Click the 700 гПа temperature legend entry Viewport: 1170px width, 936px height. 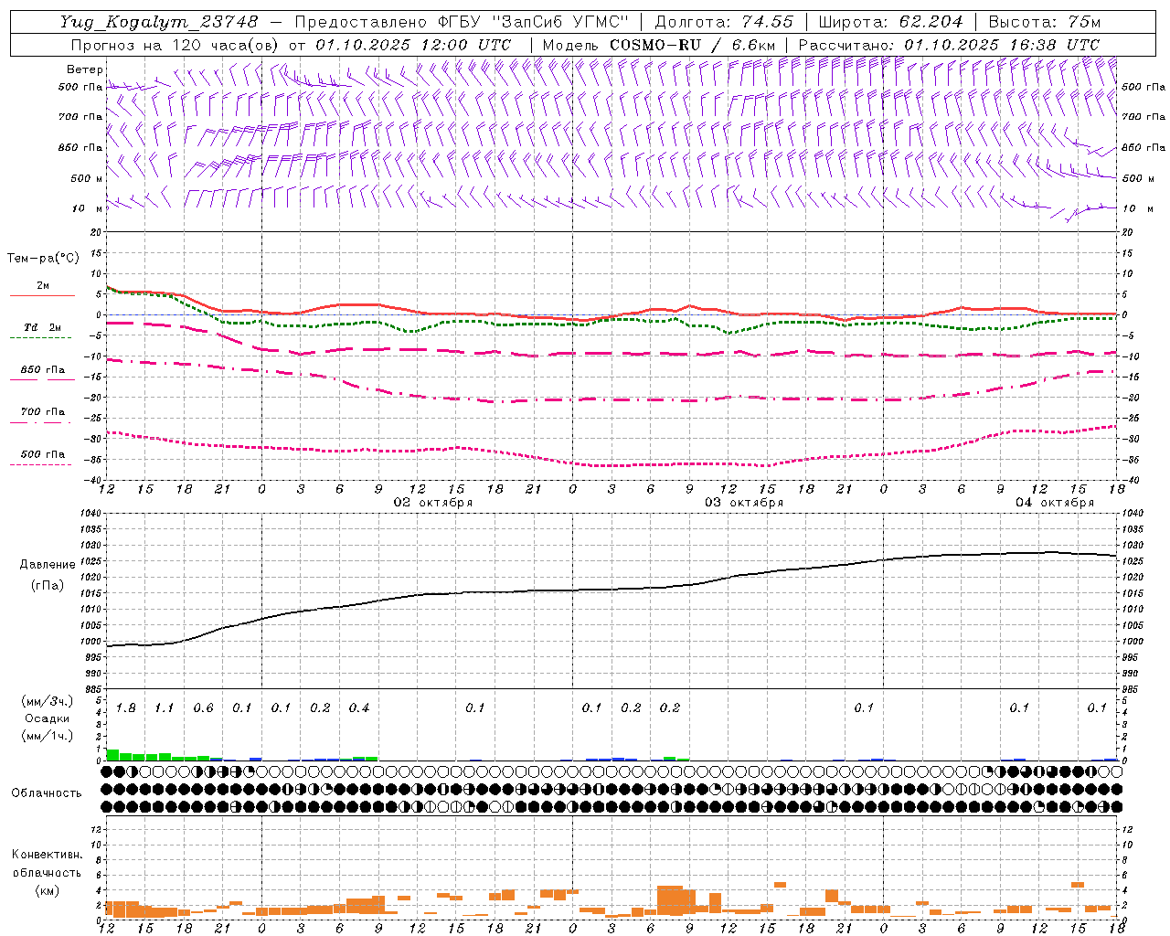tap(43, 412)
